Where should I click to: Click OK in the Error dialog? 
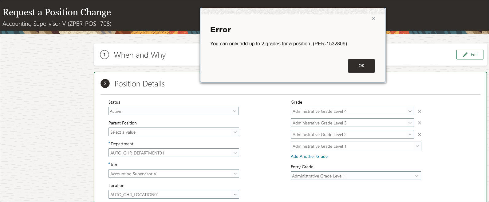pyautogui.click(x=361, y=66)
